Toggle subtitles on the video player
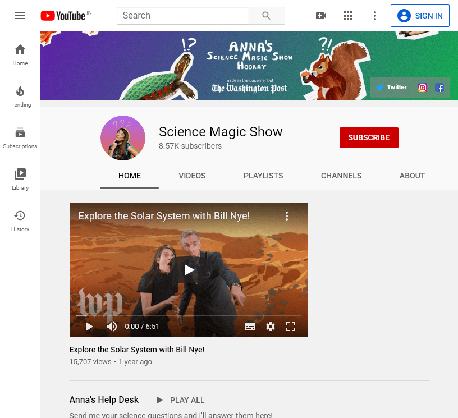 250,327
